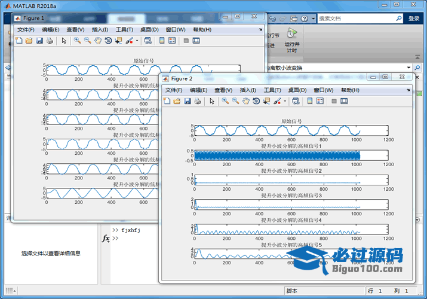Select Rotate 3D tool in Figure 1
The width and height of the screenshot is (427, 299).
[x=108, y=41]
